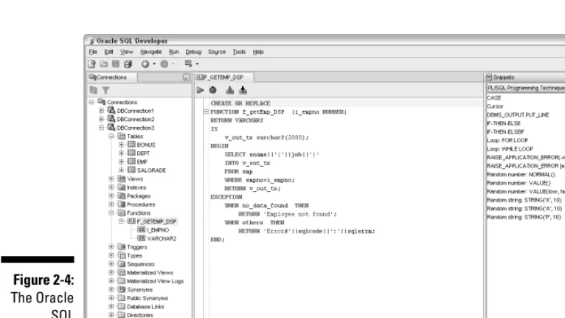The image size is (565, 318).
Task: Expand the DBConnection1 node
Action: point(101,111)
